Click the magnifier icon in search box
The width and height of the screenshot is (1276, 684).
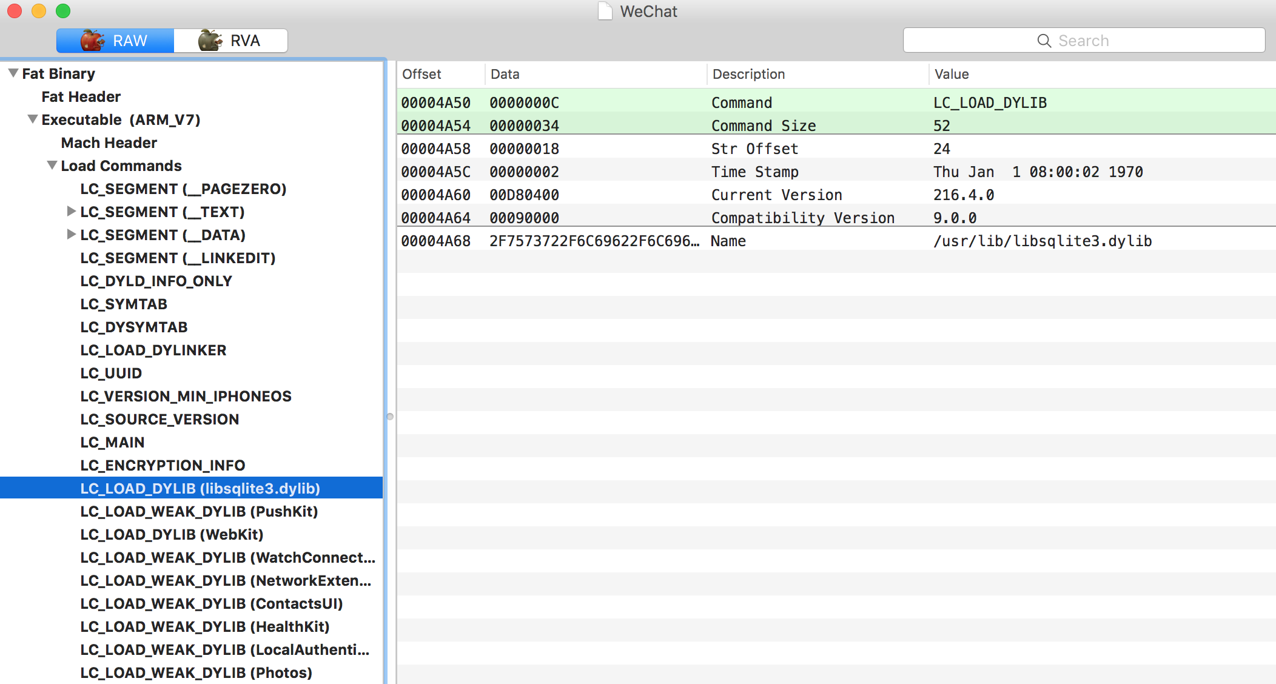pos(1044,41)
